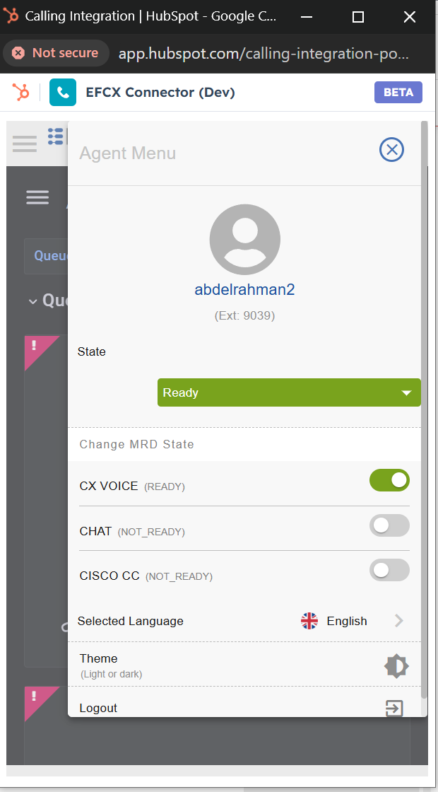Click the Logout exit icon

pos(394,708)
